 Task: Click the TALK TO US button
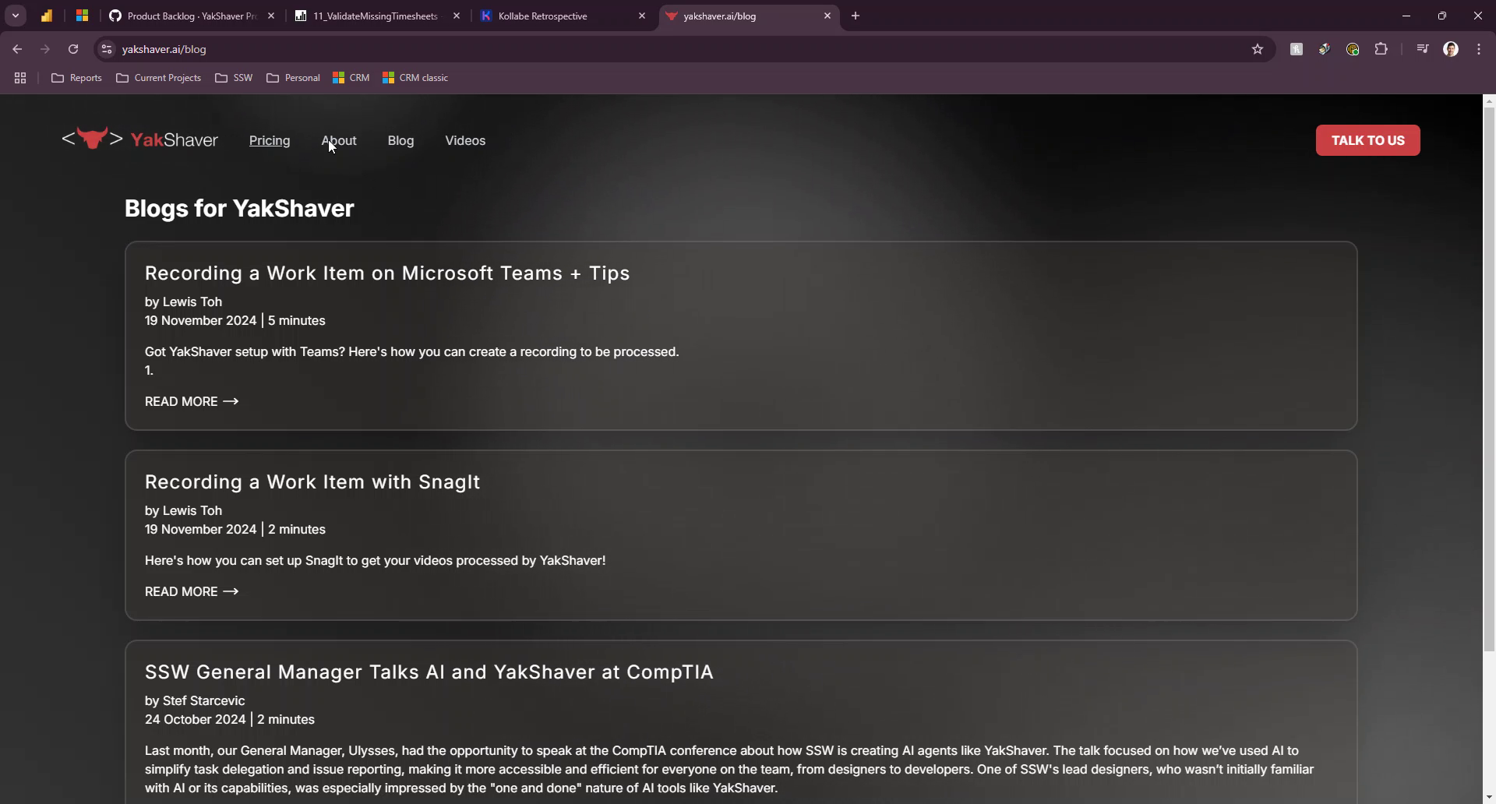click(1367, 140)
